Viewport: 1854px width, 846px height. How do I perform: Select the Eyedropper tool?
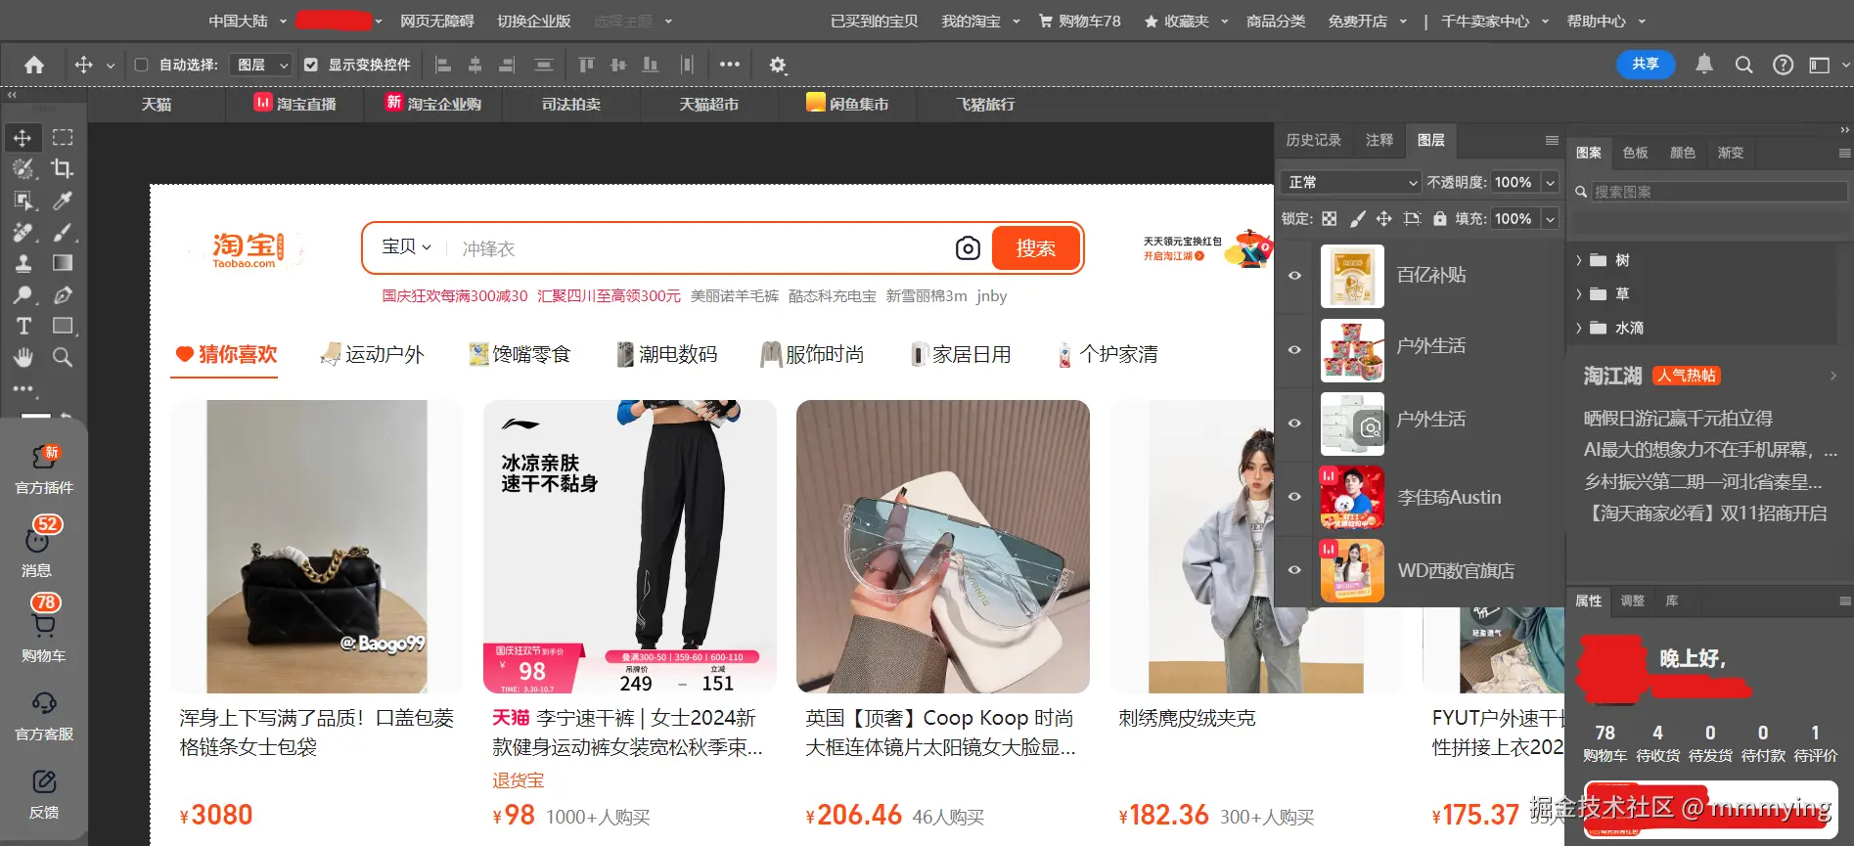63,200
